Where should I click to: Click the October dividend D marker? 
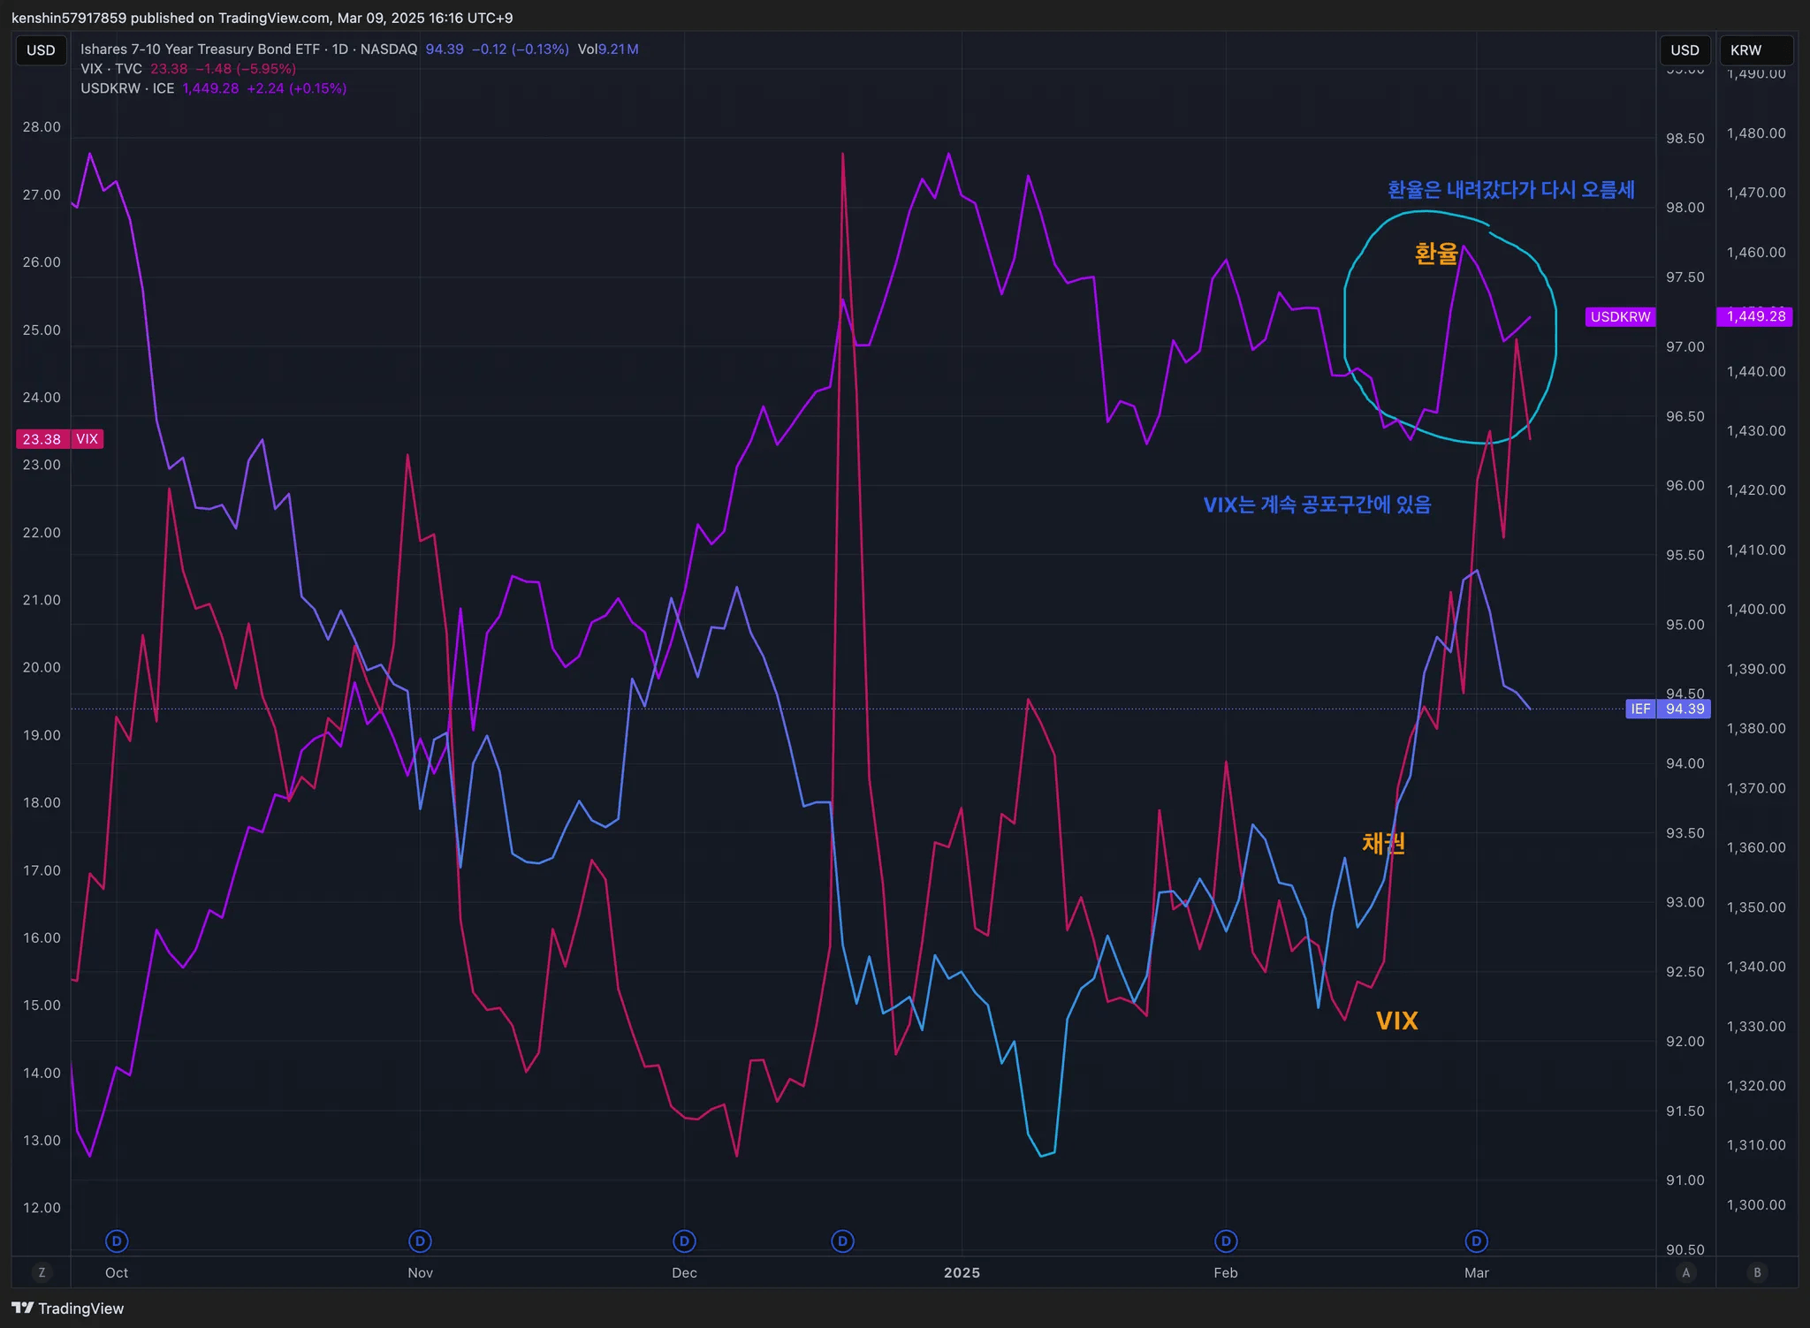coord(117,1241)
